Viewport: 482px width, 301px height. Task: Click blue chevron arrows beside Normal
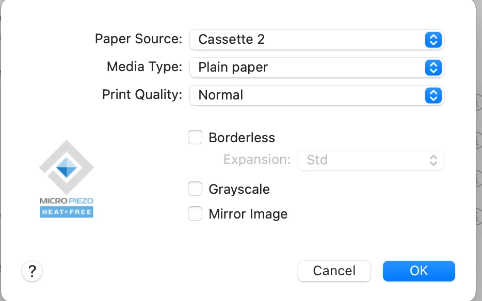(433, 95)
